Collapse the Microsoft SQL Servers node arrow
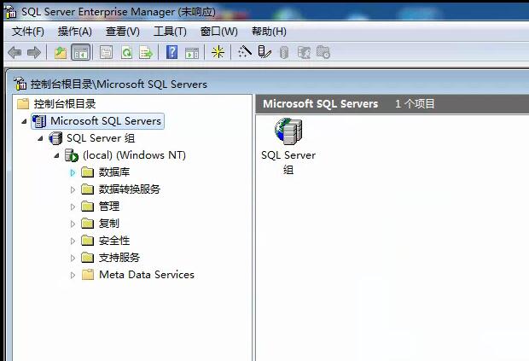Viewport: 529px width, 361px height. click(x=24, y=121)
